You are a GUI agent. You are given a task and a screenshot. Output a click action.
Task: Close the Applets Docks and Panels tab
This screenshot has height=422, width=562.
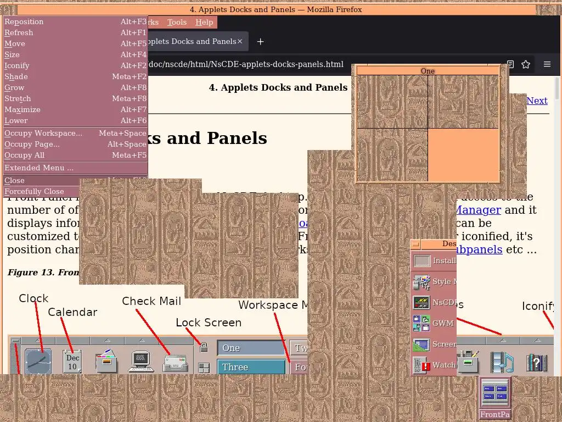click(240, 41)
